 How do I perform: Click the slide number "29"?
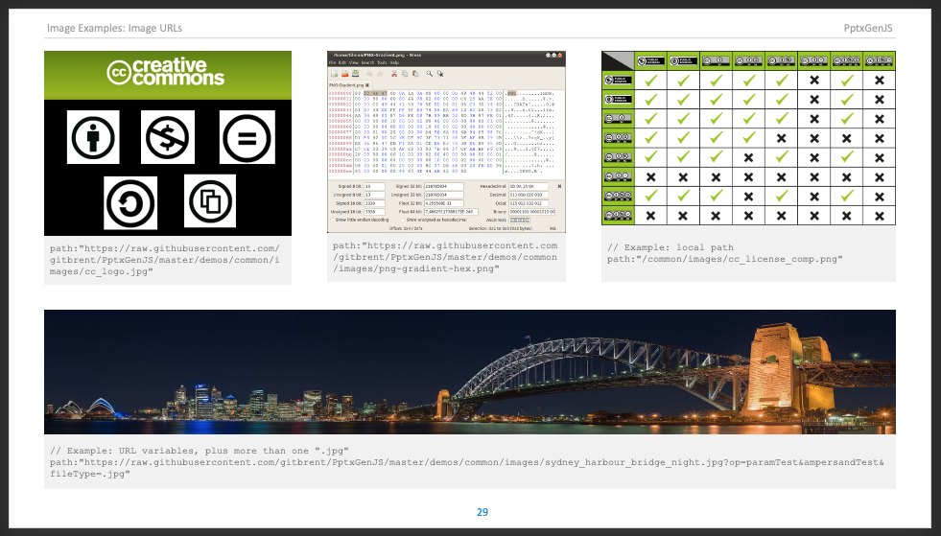[482, 512]
